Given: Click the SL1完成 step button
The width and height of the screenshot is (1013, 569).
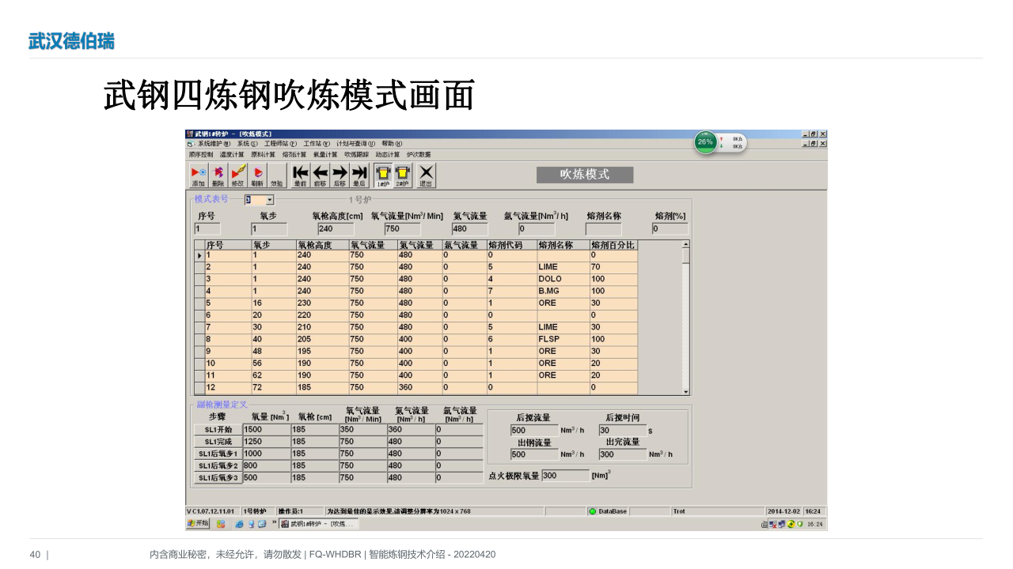Looking at the screenshot, I should coord(218,442).
